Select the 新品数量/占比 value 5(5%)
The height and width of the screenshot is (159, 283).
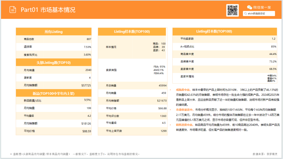pos(88,100)
